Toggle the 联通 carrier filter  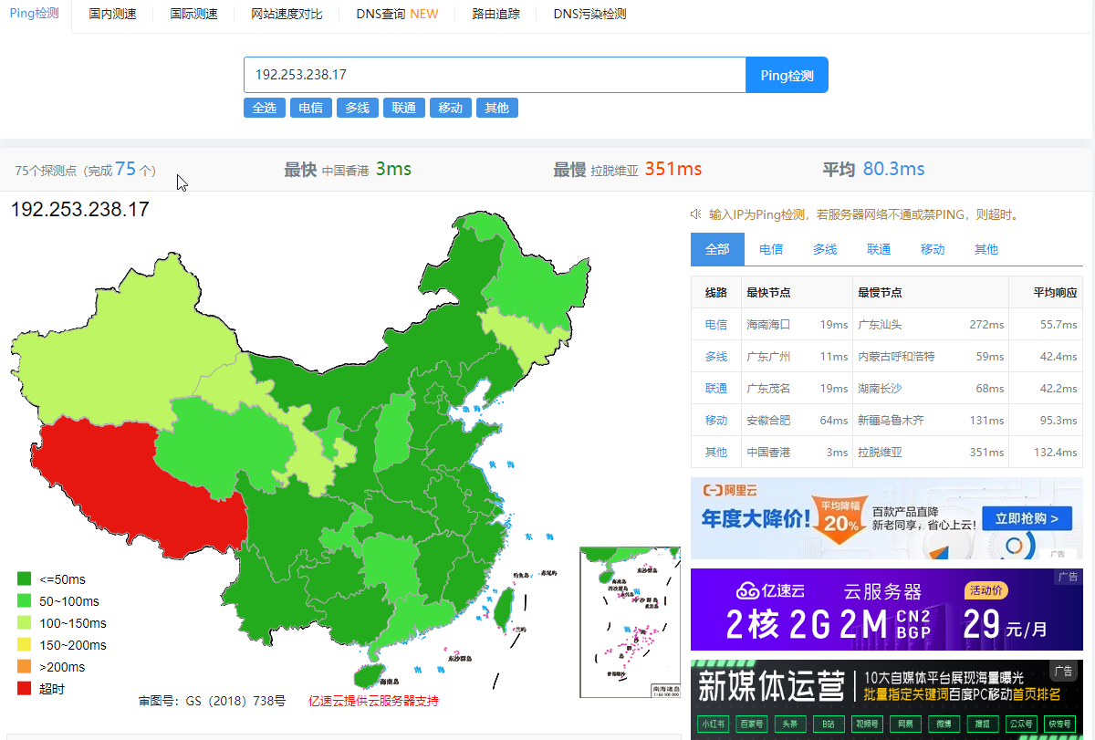[x=403, y=108]
